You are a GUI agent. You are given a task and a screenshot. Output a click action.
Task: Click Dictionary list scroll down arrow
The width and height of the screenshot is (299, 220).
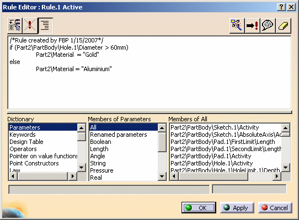click(82, 168)
